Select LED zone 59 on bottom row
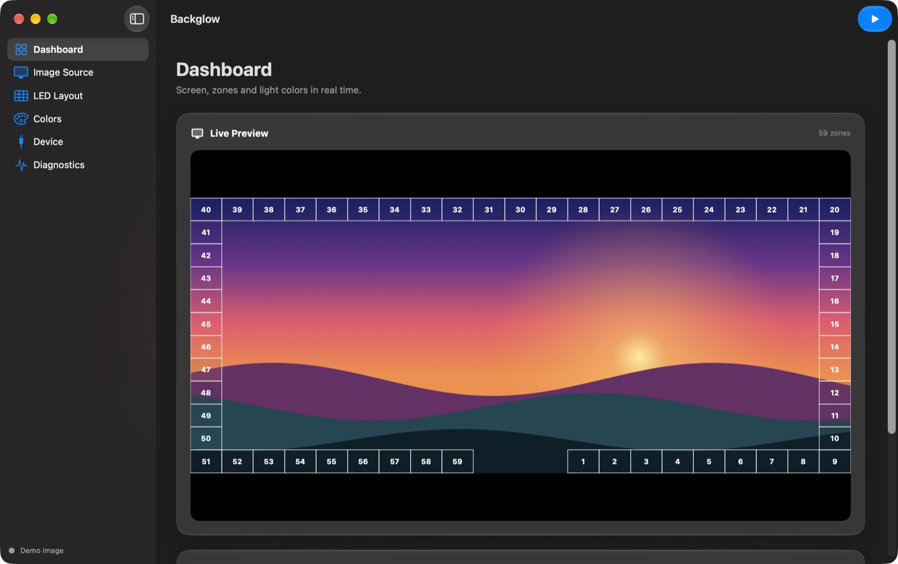Viewport: 898px width, 564px height. (x=457, y=461)
